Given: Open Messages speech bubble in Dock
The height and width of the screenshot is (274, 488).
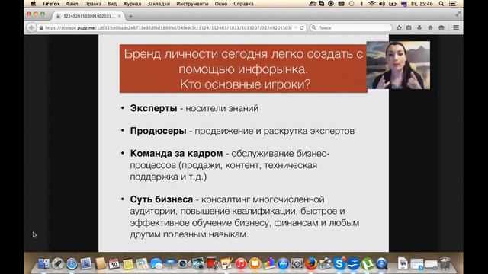Looking at the screenshot, I should (x=156, y=264).
